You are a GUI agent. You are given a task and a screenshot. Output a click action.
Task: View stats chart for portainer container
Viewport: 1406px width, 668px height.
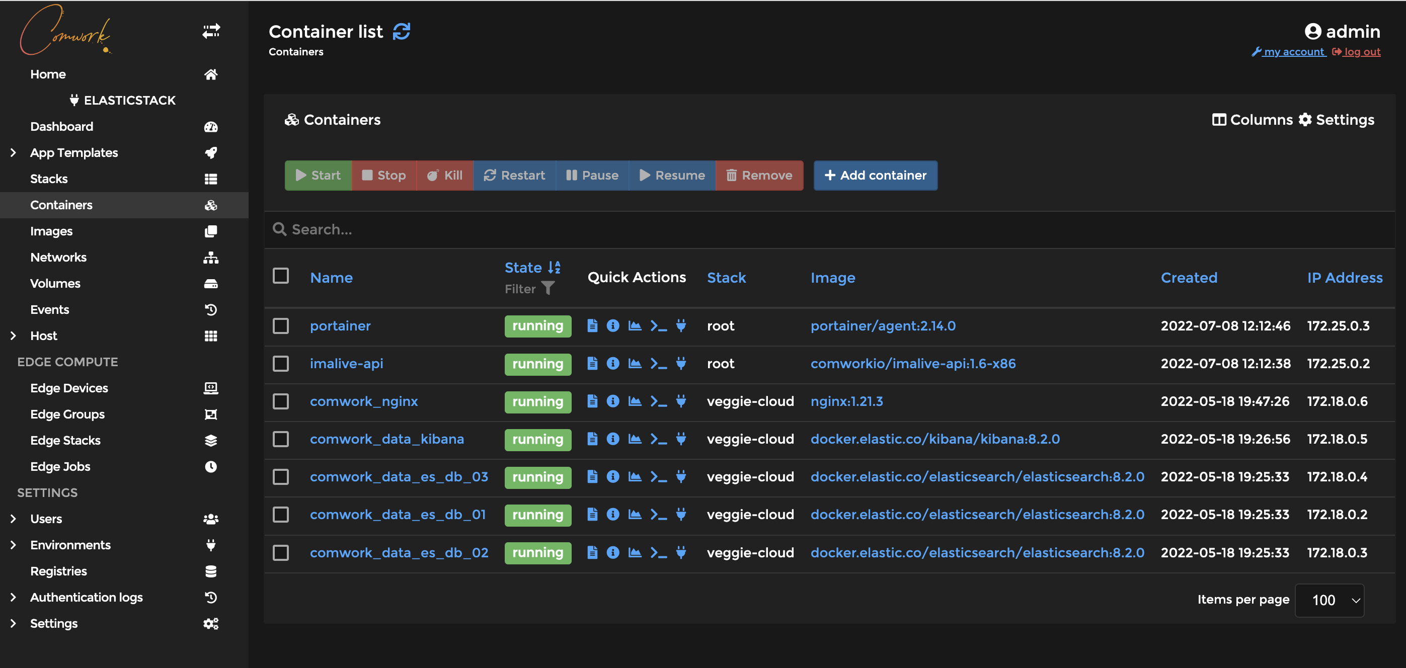point(635,326)
